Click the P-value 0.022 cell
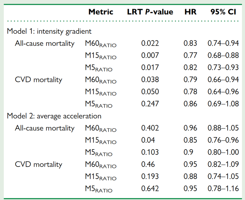245x200 pixels. [150, 43]
